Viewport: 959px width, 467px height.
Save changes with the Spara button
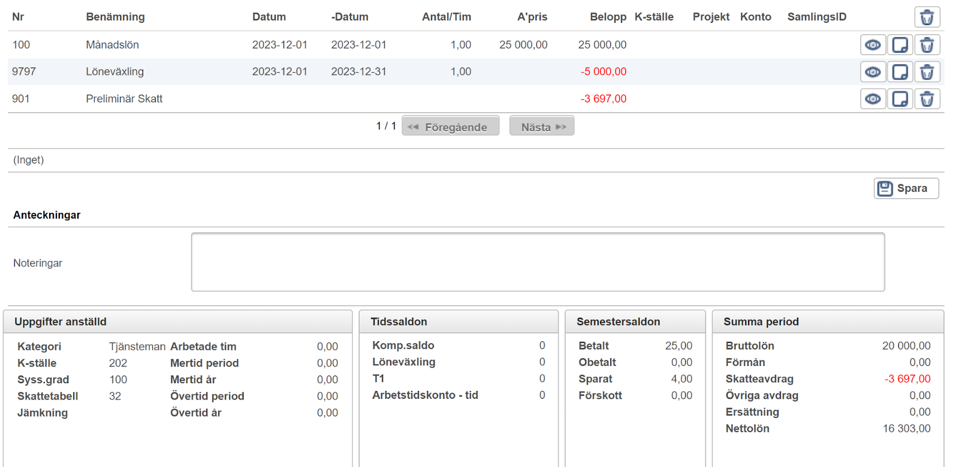pos(906,188)
